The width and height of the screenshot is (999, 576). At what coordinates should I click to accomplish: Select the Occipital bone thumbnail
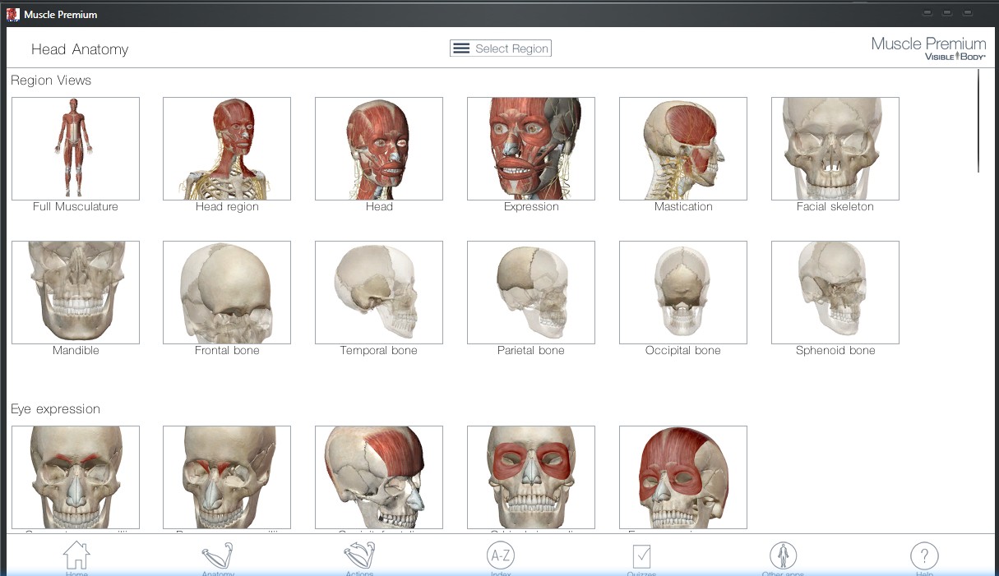point(683,293)
